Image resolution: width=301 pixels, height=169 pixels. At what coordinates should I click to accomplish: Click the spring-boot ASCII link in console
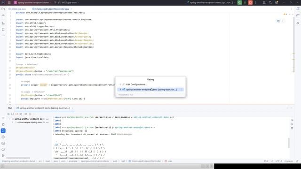(56, 145)
